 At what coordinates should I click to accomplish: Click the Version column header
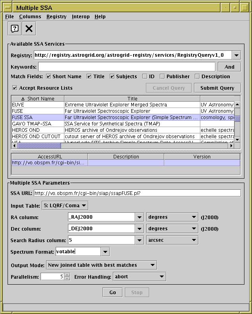(202, 156)
